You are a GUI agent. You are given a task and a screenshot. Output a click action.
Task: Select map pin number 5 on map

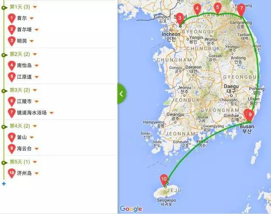(x=218, y=8)
